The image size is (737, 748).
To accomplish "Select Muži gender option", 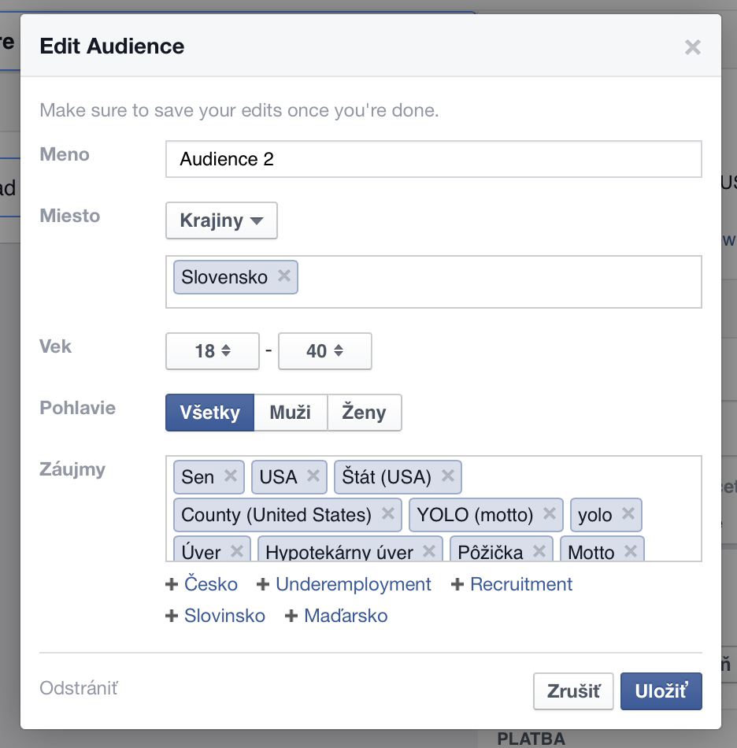I will 290,413.
